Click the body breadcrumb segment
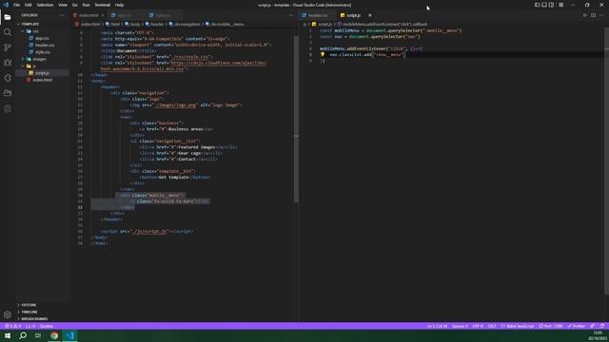The image size is (609, 342). coord(132,24)
